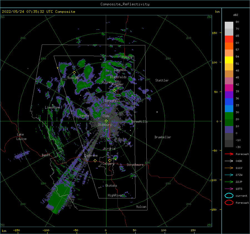Click the HighRiver label

coord(115,195)
